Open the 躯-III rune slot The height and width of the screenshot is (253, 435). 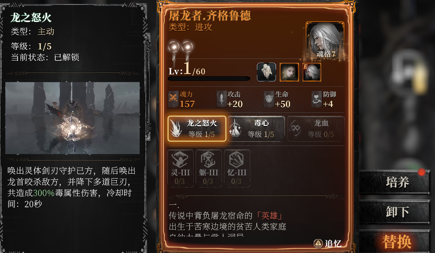tap(208, 168)
